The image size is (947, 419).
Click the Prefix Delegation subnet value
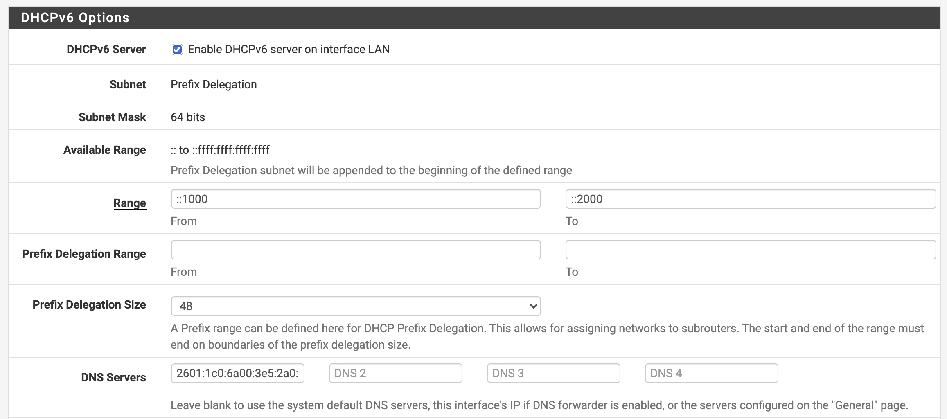214,84
